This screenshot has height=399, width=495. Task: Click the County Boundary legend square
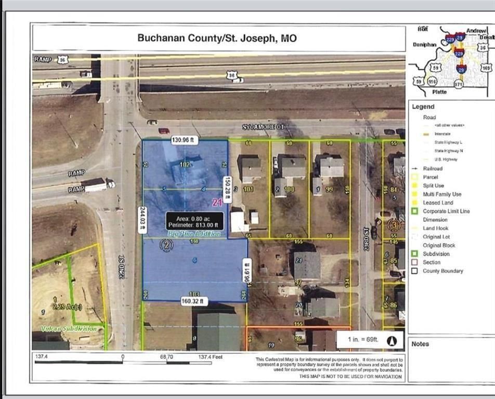tap(414, 271)
